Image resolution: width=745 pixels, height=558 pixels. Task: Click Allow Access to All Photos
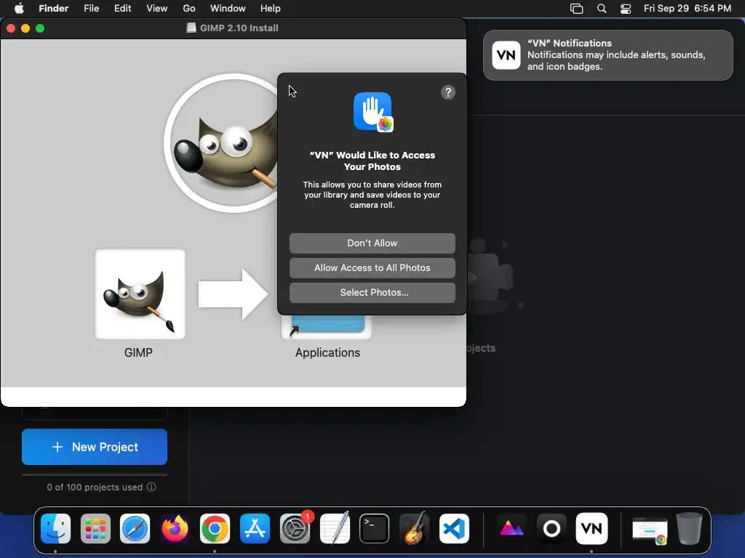[372, 267]
